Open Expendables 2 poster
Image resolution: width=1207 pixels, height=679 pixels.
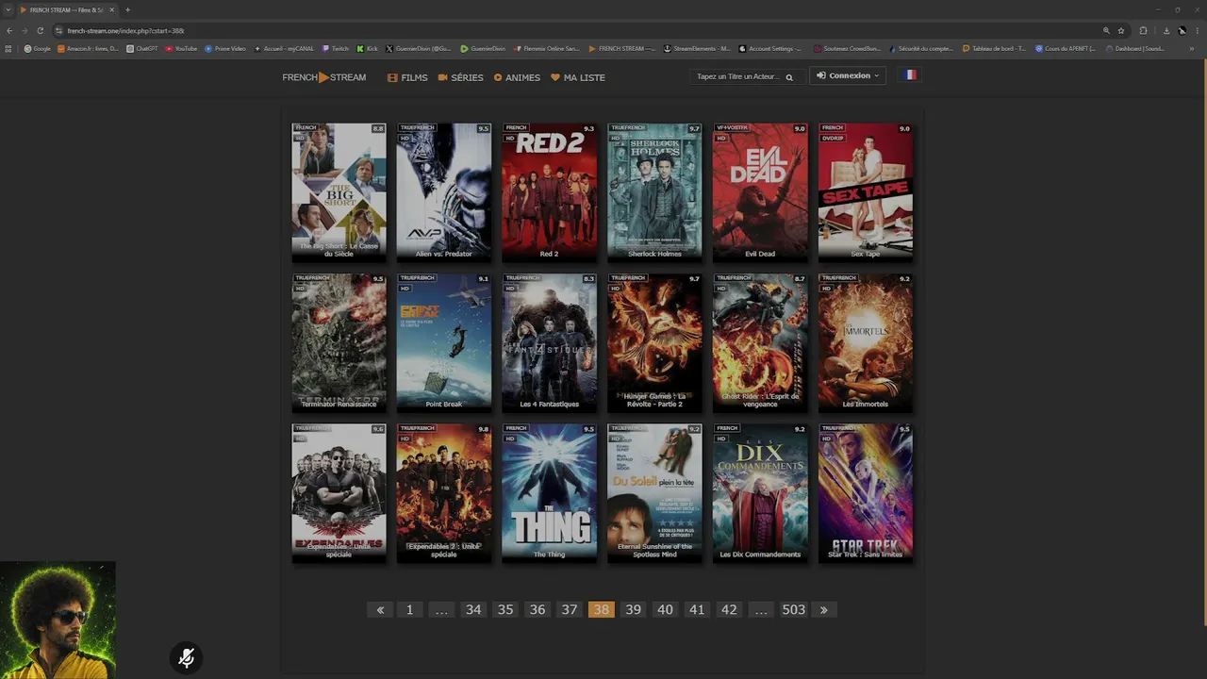tap(444, 492)
